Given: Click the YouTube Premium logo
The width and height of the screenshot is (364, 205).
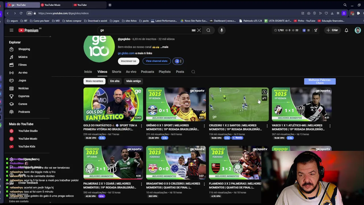Looking at the screenshot, I should point(29,30).
